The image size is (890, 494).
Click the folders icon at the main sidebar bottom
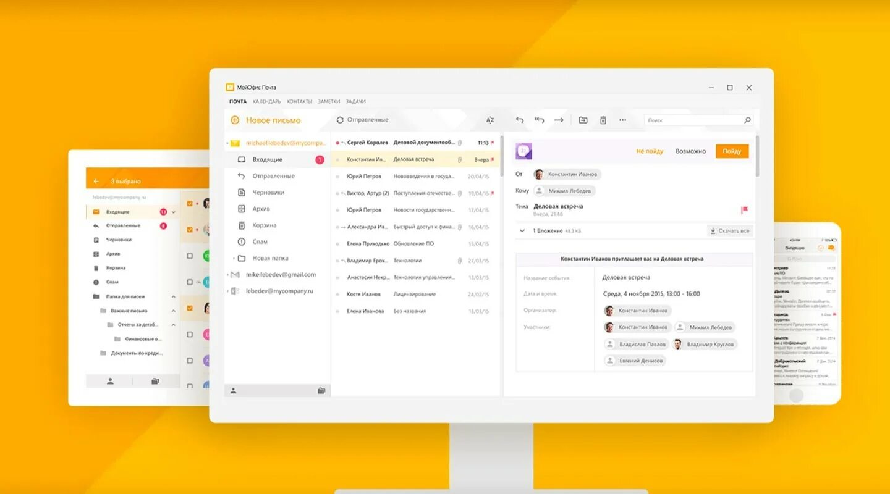[x=321, y=390]
